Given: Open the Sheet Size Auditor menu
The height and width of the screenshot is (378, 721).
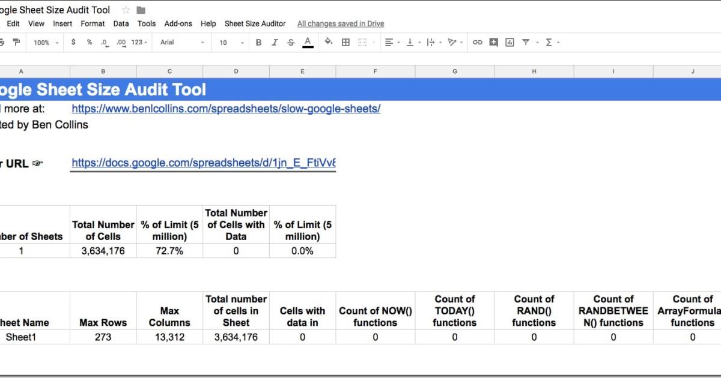Looking at the screenshot, I should 254,23.
